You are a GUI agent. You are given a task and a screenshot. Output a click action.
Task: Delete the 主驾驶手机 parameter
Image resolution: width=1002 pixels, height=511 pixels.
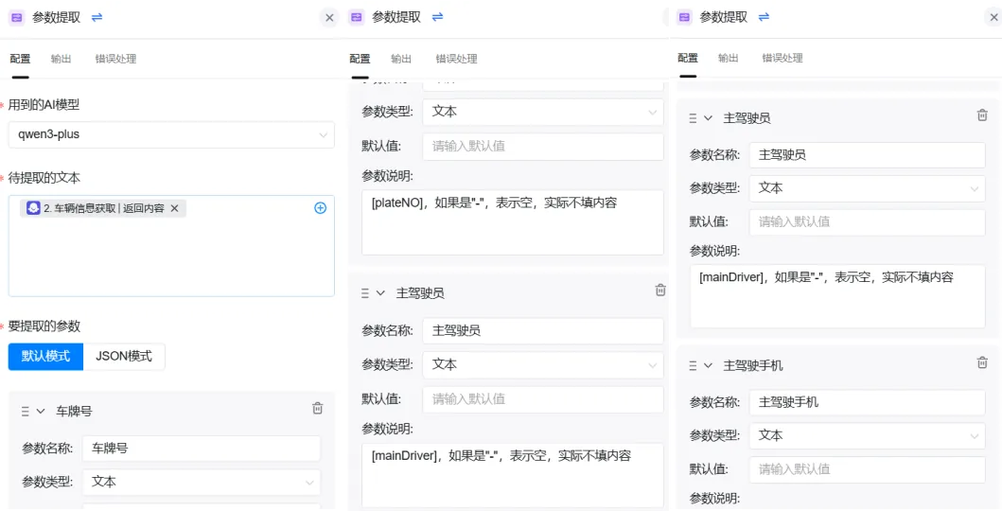(x=982, y=362)
